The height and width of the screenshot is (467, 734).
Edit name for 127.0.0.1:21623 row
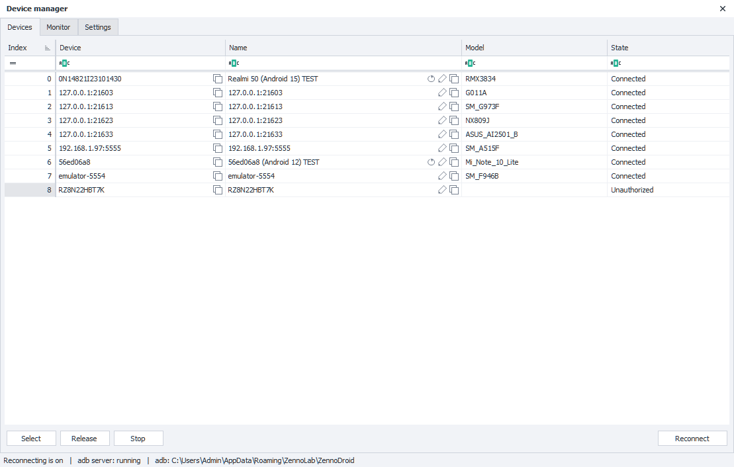(442, 120)
